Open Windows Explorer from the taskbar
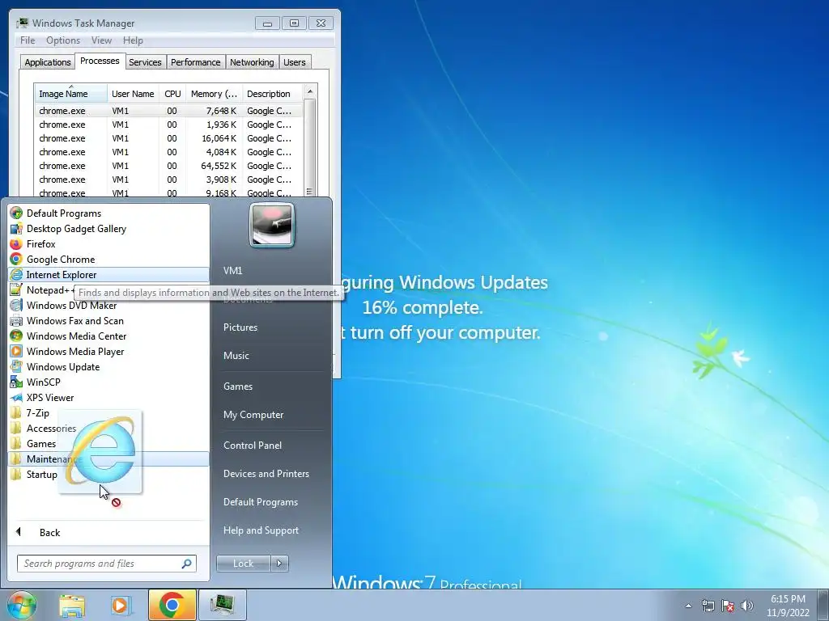Image resolution: width=829 pixels, height=621 pixels. tap(72, 605)
